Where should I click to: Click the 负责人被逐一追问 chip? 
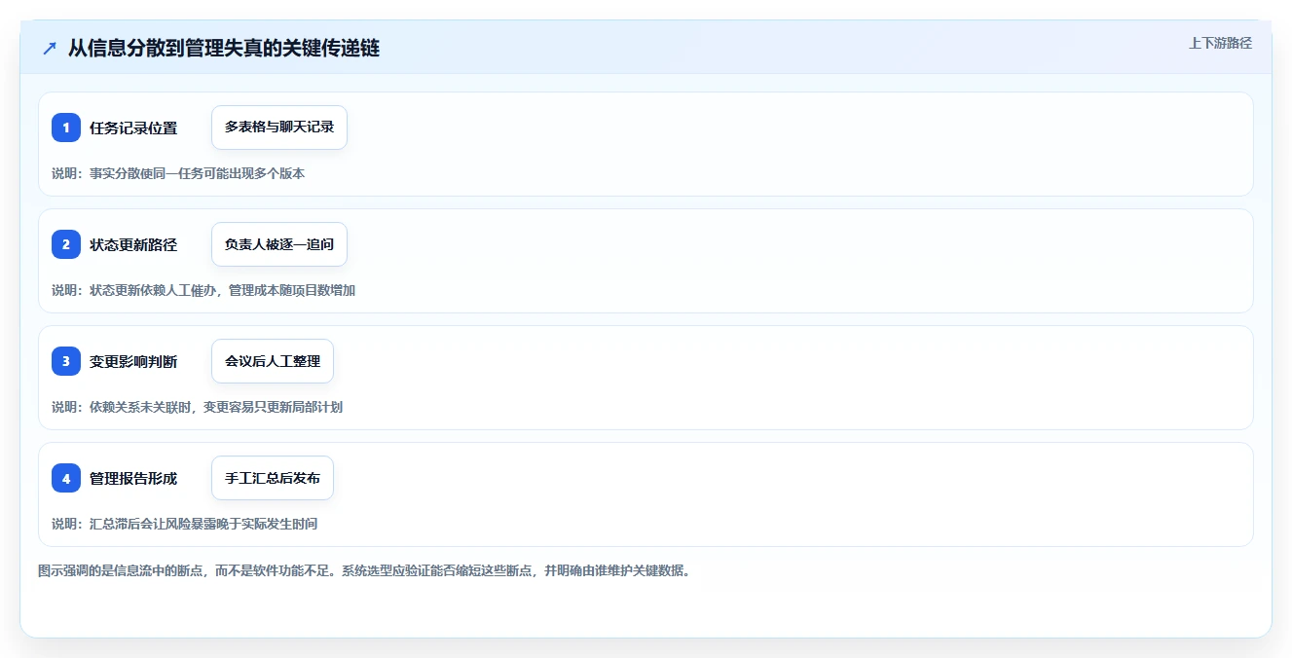(x=279, y=244)
